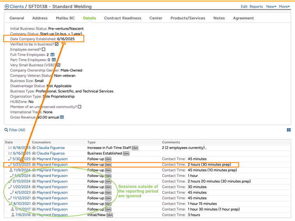Viewport: 295px width, 221px height.
Task: Open the Full-Time Employees history table icon
Action: [53, 55]
